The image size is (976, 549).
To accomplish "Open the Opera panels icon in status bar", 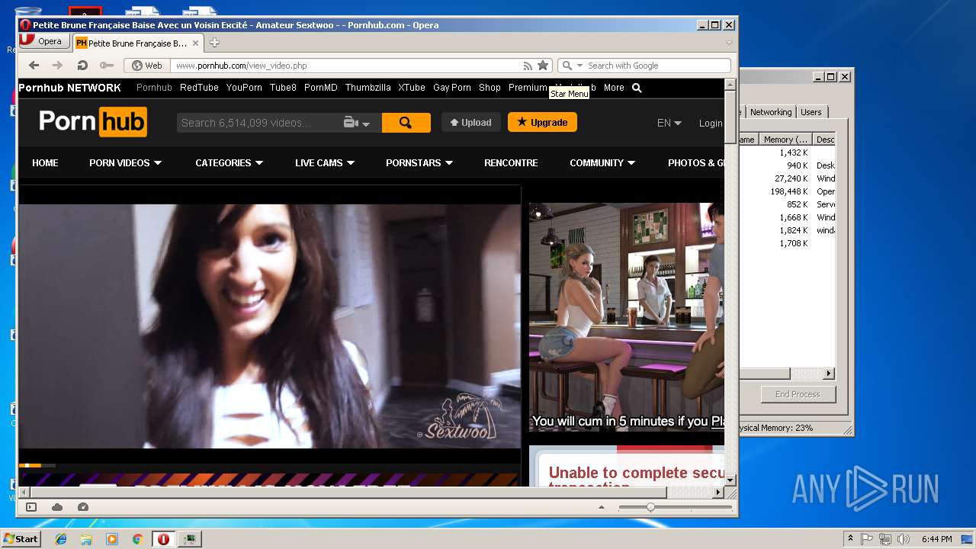I will 31,507.
